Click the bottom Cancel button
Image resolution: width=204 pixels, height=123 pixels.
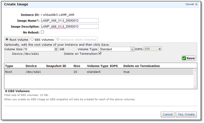168,114
